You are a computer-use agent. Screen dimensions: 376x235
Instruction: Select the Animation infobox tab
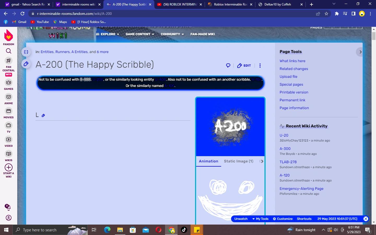tap(209, 161)
